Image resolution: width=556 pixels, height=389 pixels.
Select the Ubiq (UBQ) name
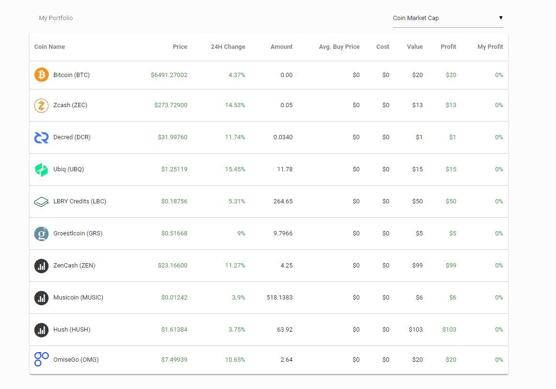[x=69, y=169]
